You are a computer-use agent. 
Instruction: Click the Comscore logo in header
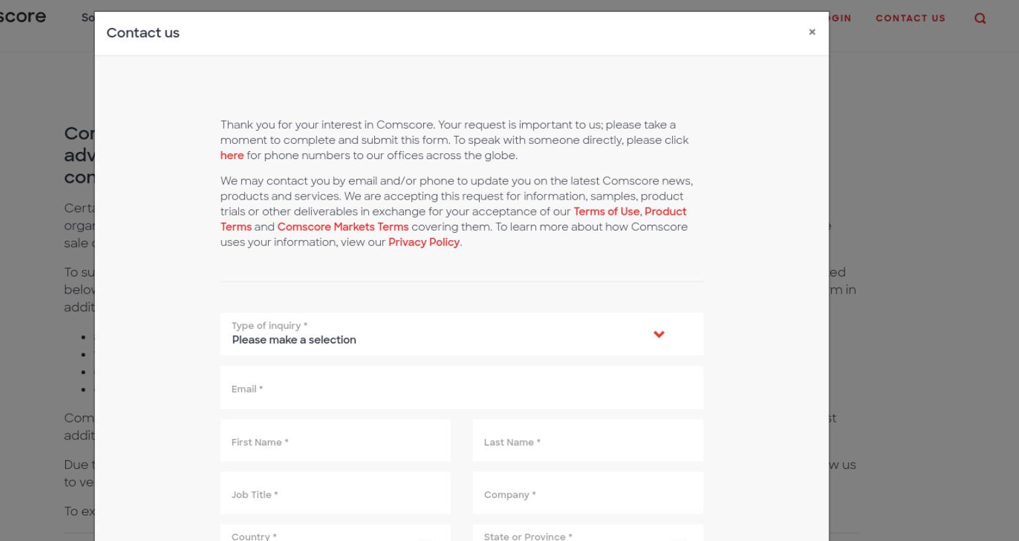click(x=23, y=17)
